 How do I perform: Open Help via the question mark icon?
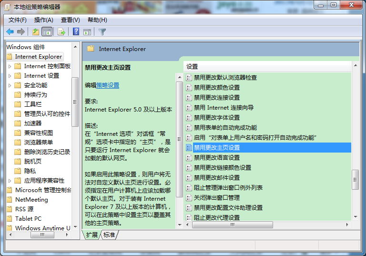pyautogui.click(x=76, y=31)
